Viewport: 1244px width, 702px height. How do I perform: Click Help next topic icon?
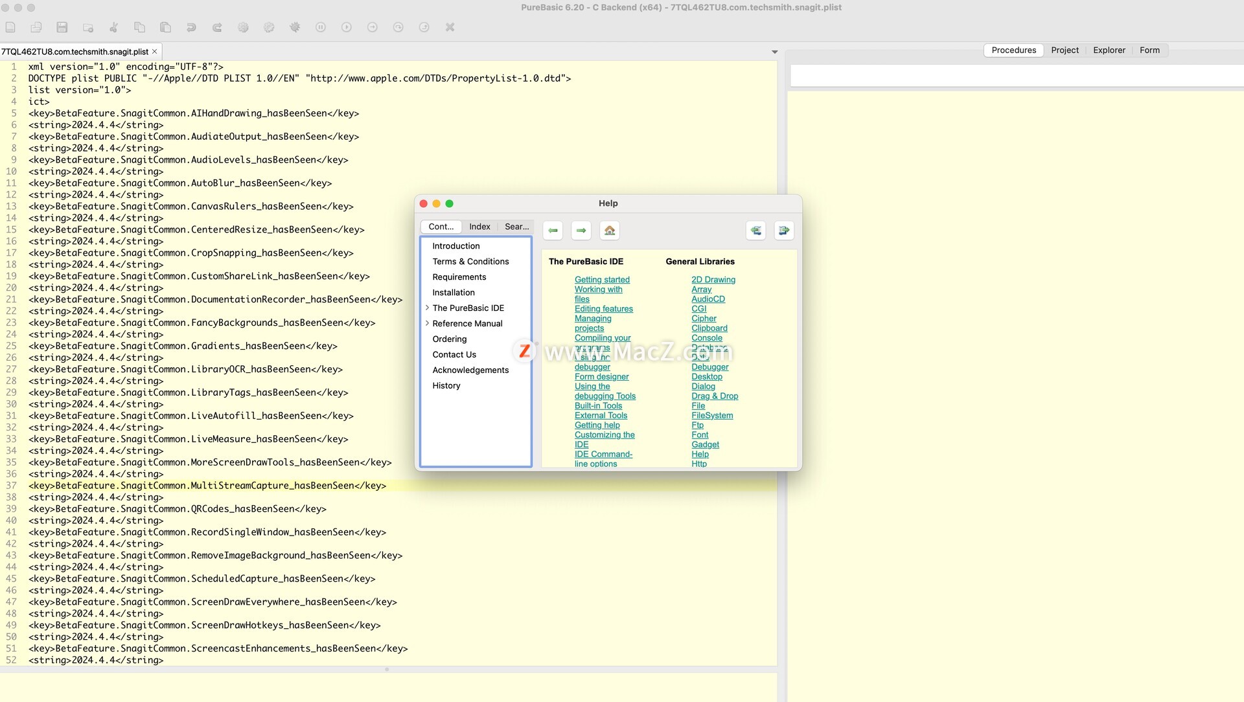point(784,231)
